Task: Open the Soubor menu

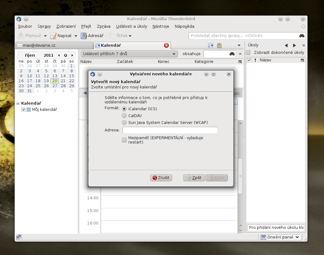Action: (x=25, y=26)
